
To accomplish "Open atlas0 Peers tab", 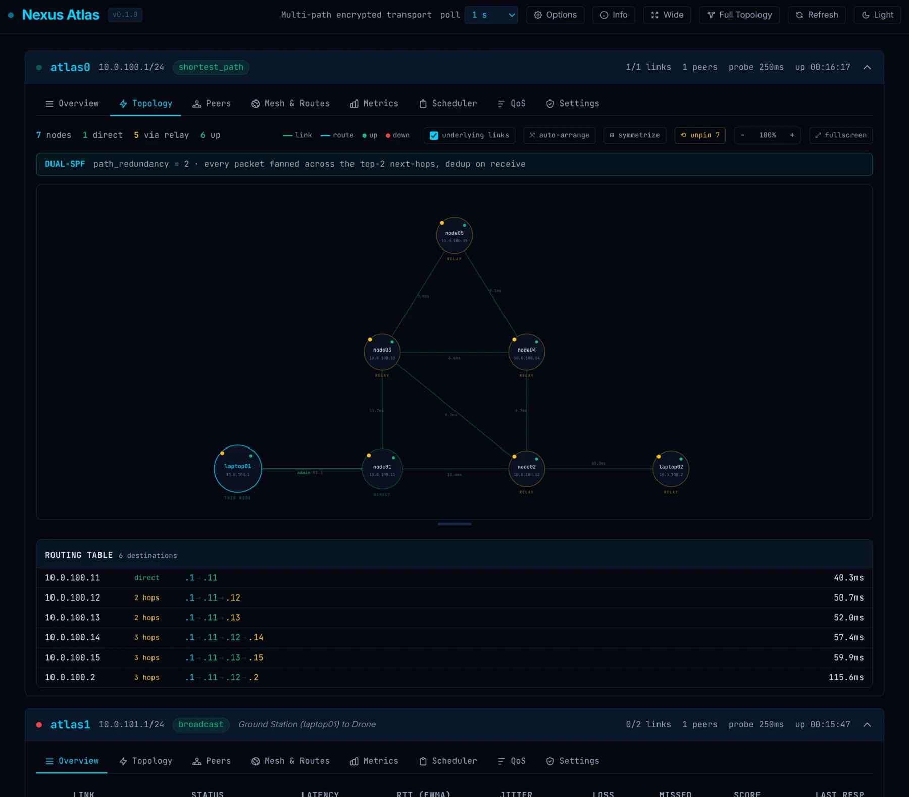I will (x=212, y=104).
